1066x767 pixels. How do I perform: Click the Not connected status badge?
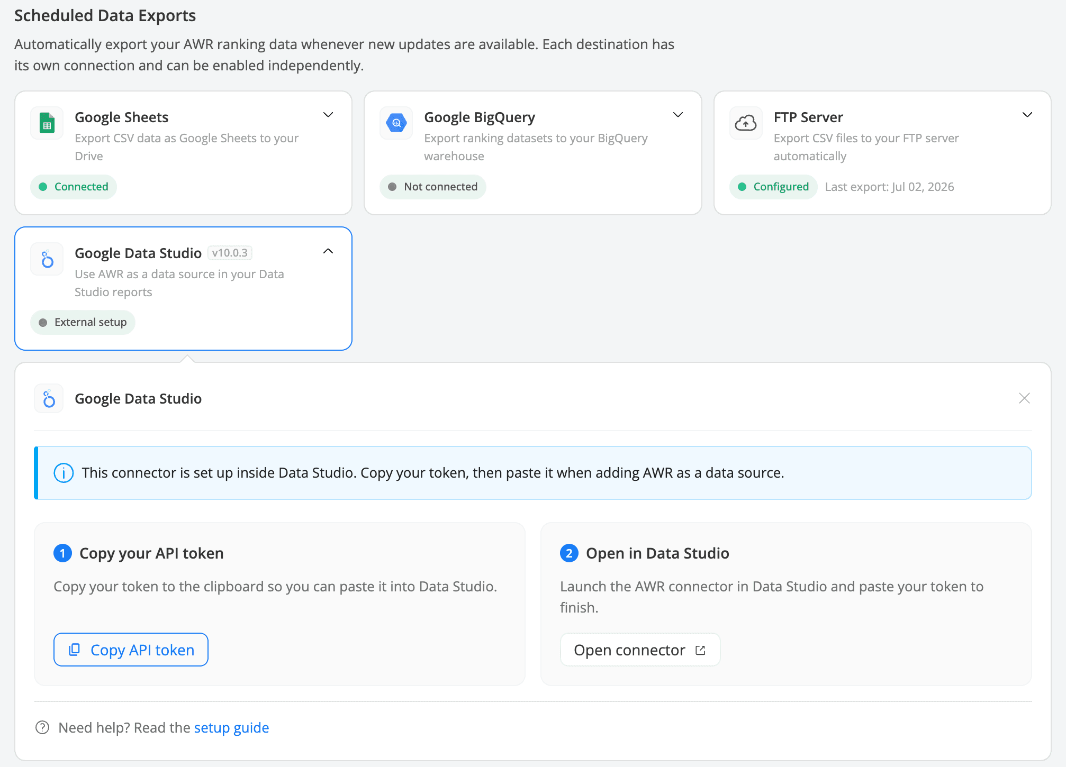433,187
